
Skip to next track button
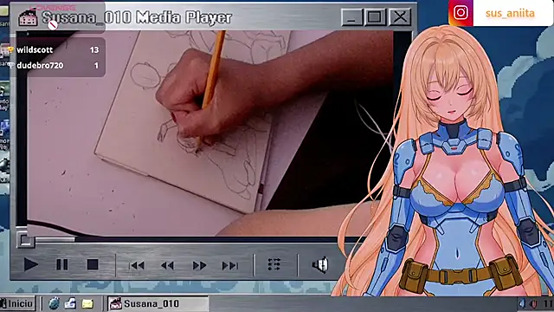[230, 265]
